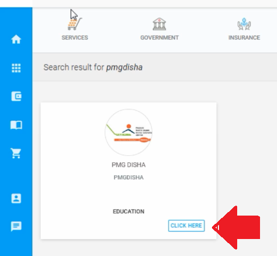Click the Search result for pmgdisha heading
The image size is (277, 256).
93,67
